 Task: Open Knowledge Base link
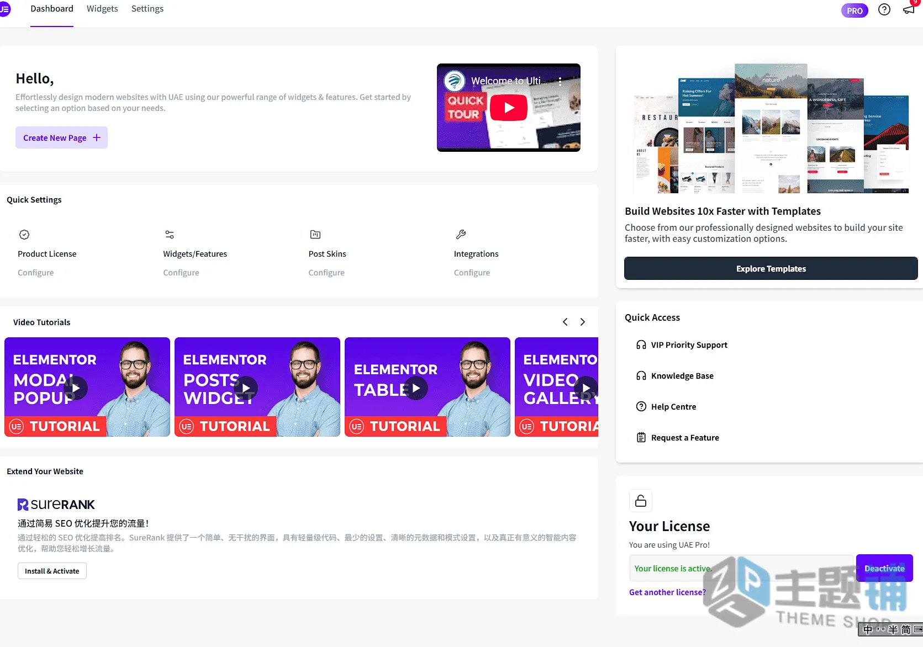(x=682, y=376)
